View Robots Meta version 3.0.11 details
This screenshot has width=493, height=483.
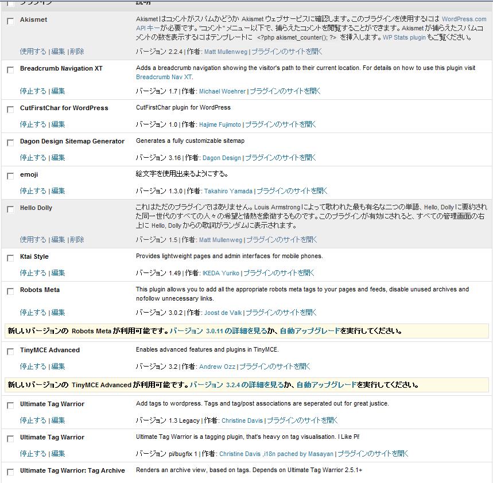point(218,331)
